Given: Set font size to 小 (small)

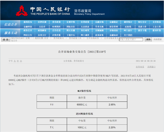Looking at the screenshot, I should click(x=21, y=61).
